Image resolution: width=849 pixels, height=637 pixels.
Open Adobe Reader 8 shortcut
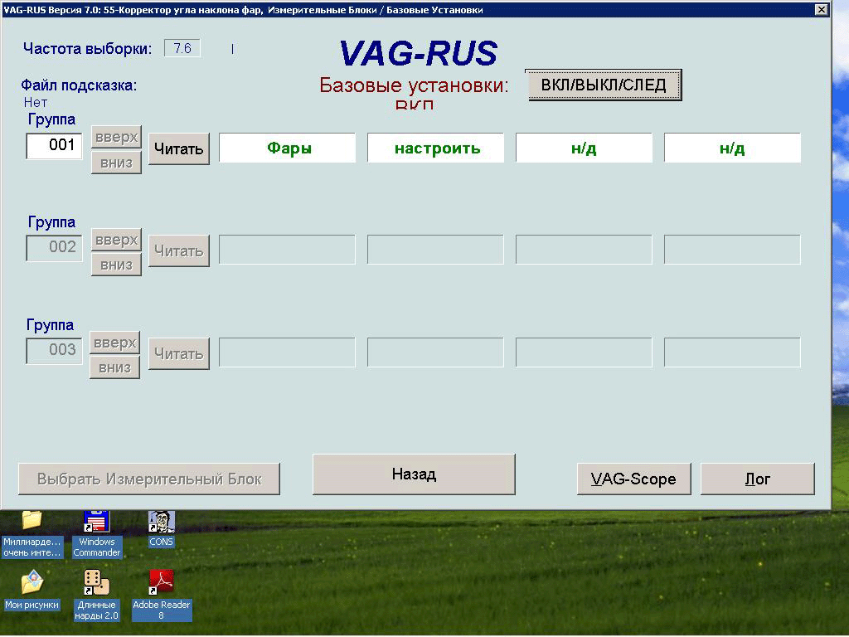tap(161, 583)
